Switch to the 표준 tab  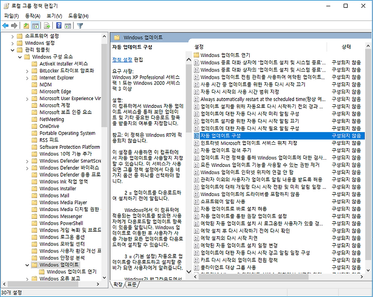[x=132, y=284]
